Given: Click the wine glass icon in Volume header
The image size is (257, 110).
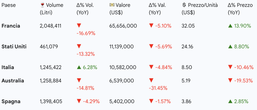Looking at the screenshot, I should point(42,5).
